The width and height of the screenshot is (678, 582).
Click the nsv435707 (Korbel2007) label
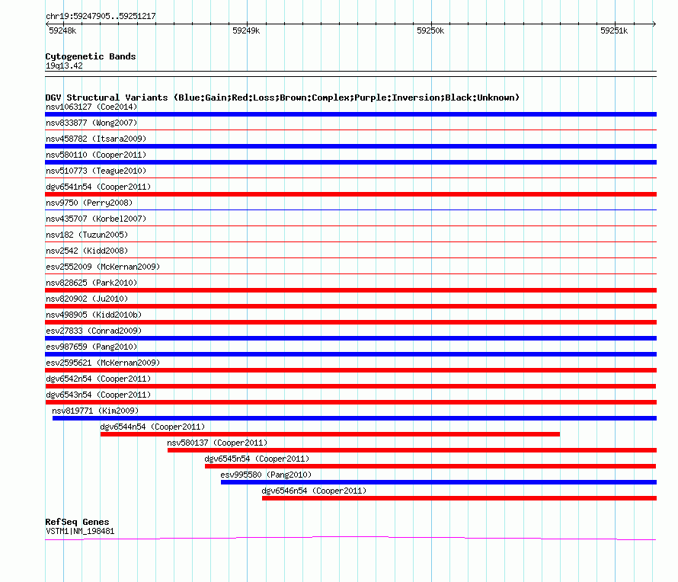[x=96, y=219]
